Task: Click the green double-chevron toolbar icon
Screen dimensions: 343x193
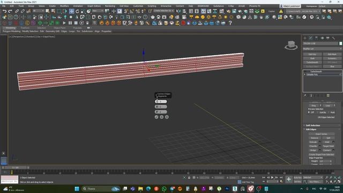Action: pos(257,11)
